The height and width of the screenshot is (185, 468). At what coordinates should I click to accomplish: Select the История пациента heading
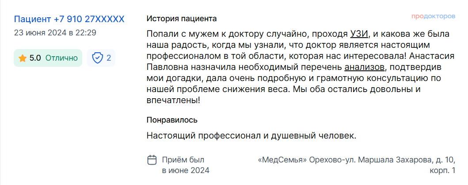(x=182, y=19)
